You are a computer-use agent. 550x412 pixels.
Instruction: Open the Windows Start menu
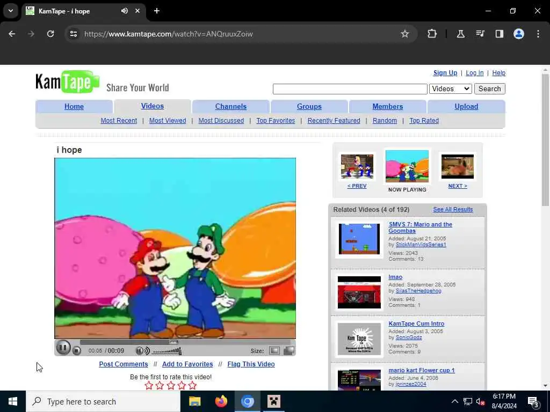tap(13, 401)
